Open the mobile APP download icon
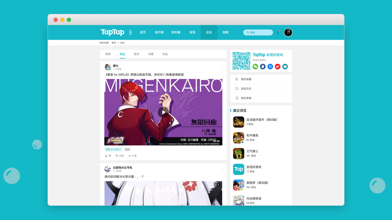 [x=130, y=32]
